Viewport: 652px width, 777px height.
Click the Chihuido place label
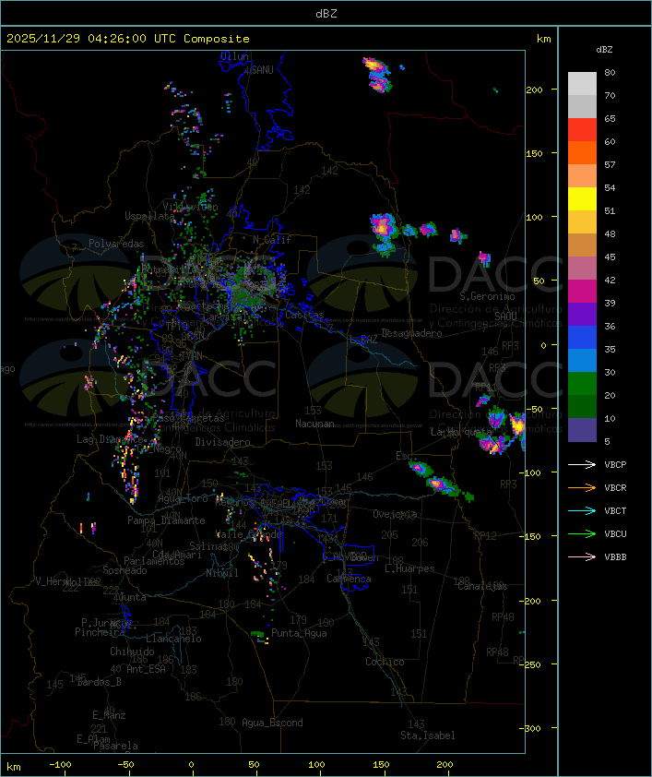coord(132,651)
